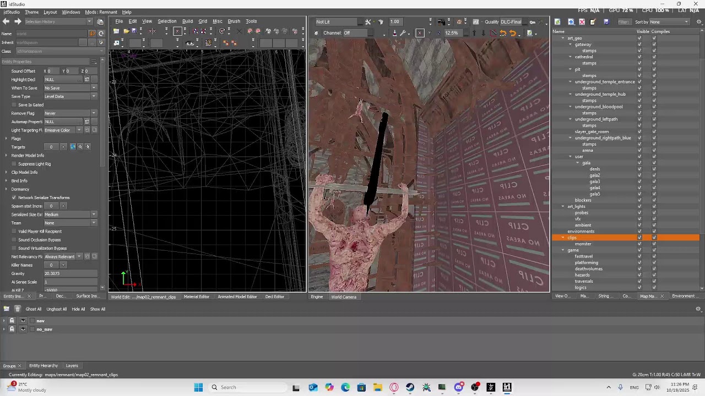Open Microsoft Edge from taskbar

point(345,387)
